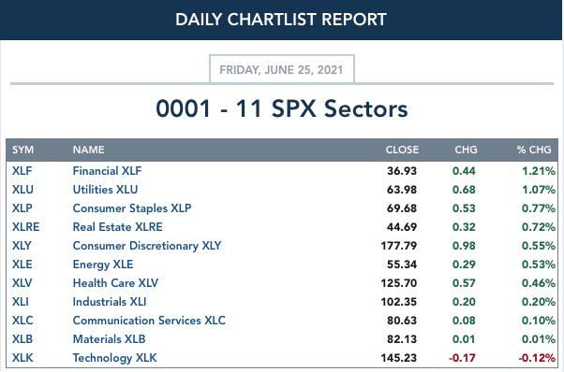Viewport: 564px width, 372px height.
Task: Click the Real Estate XLRE name
Action: [118, 227]
